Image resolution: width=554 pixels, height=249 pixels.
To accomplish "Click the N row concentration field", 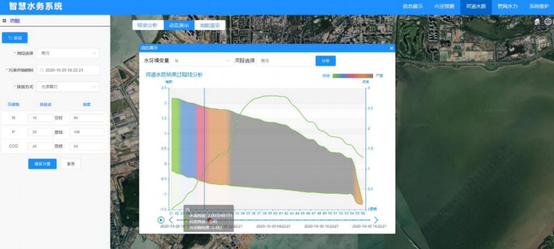I will (x=87, y=118).
